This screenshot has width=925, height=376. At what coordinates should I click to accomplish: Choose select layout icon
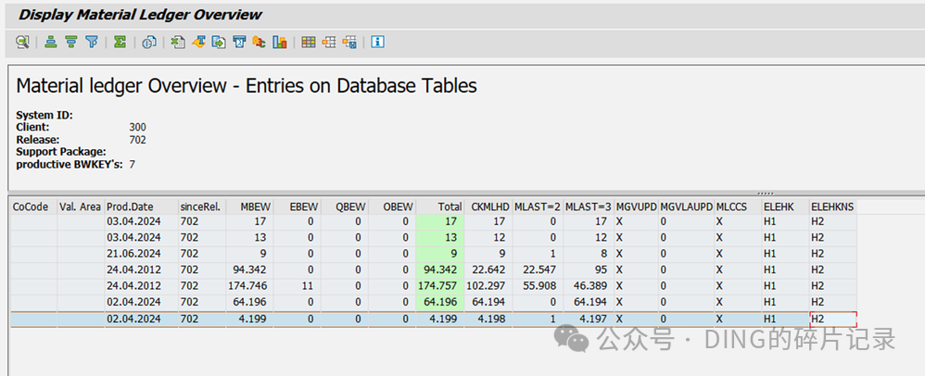point(329,42)
